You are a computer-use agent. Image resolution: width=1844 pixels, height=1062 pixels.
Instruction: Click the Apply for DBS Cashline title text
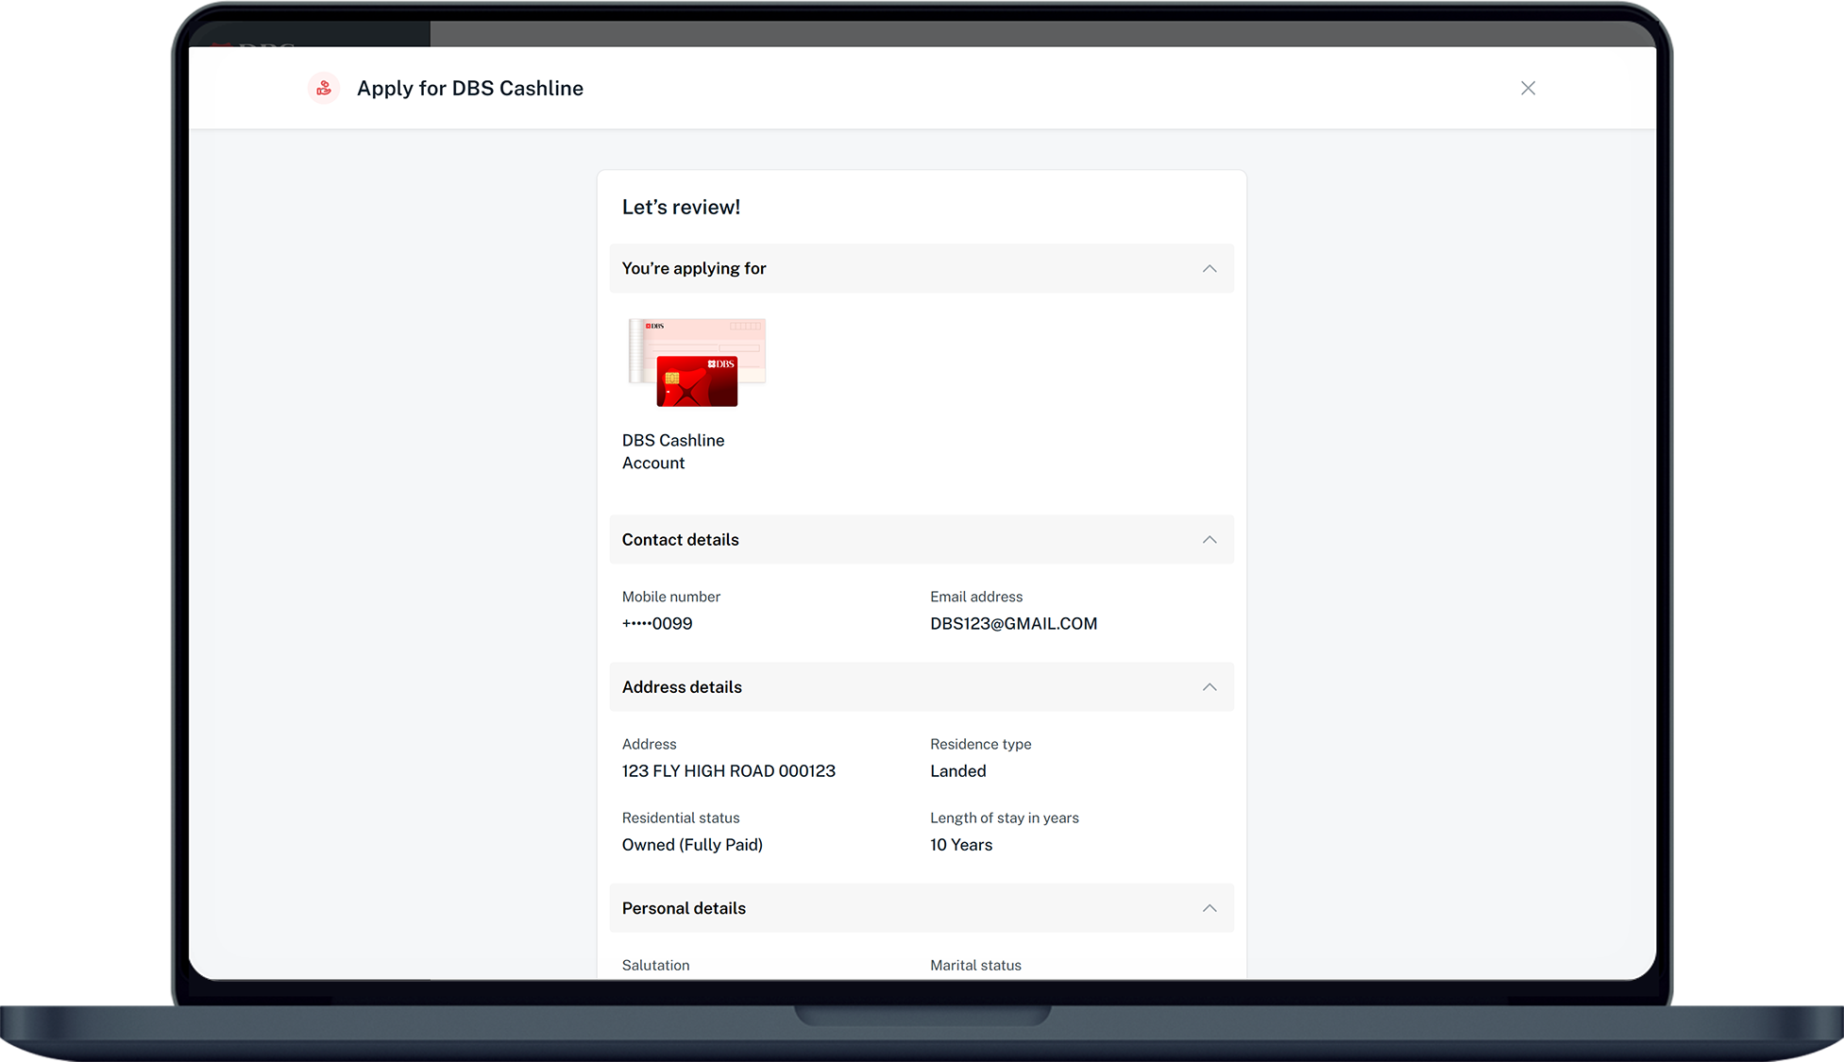[x=469, y=89]
